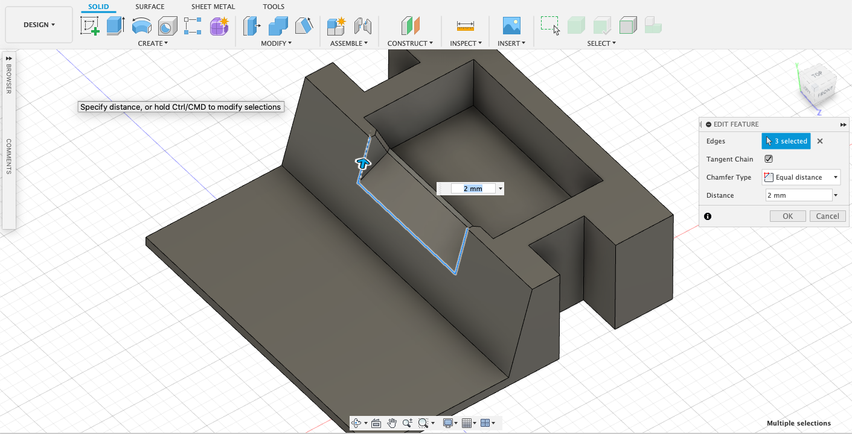The width and height of the screenshot is (852, 434).
Task: Select the Joint tool
Action: 362,26
